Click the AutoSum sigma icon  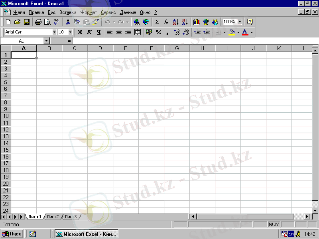(157, 22)
